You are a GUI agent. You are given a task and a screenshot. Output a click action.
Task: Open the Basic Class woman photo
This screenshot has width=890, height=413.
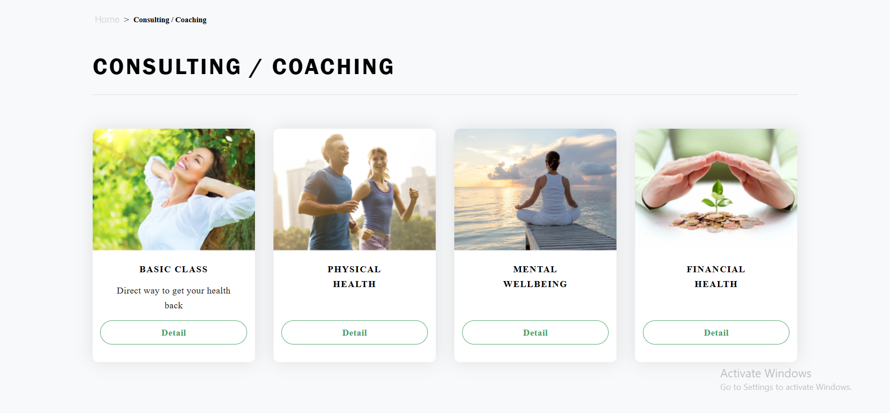[174, 189]
